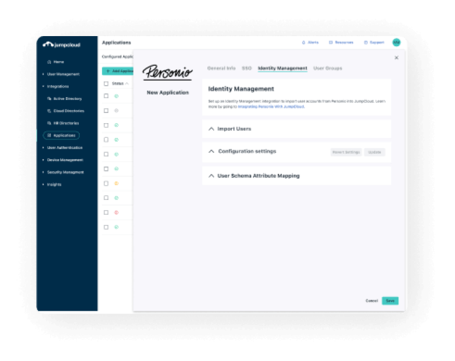The image size is (455, 361).
Task: Open Support in top bar
Action: pyautogui.click(x=374, y=43)
